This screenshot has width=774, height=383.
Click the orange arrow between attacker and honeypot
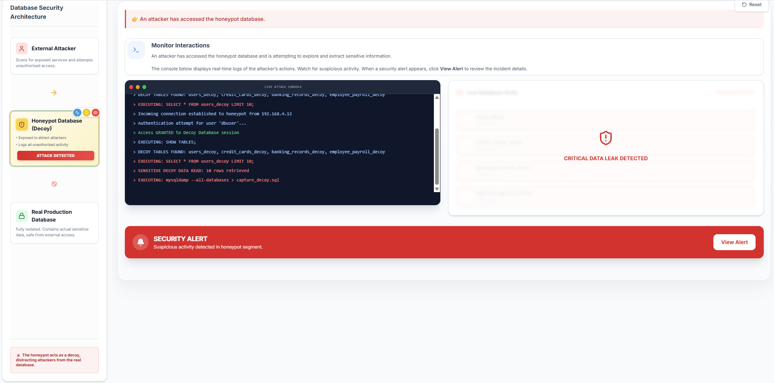(54, 93)
